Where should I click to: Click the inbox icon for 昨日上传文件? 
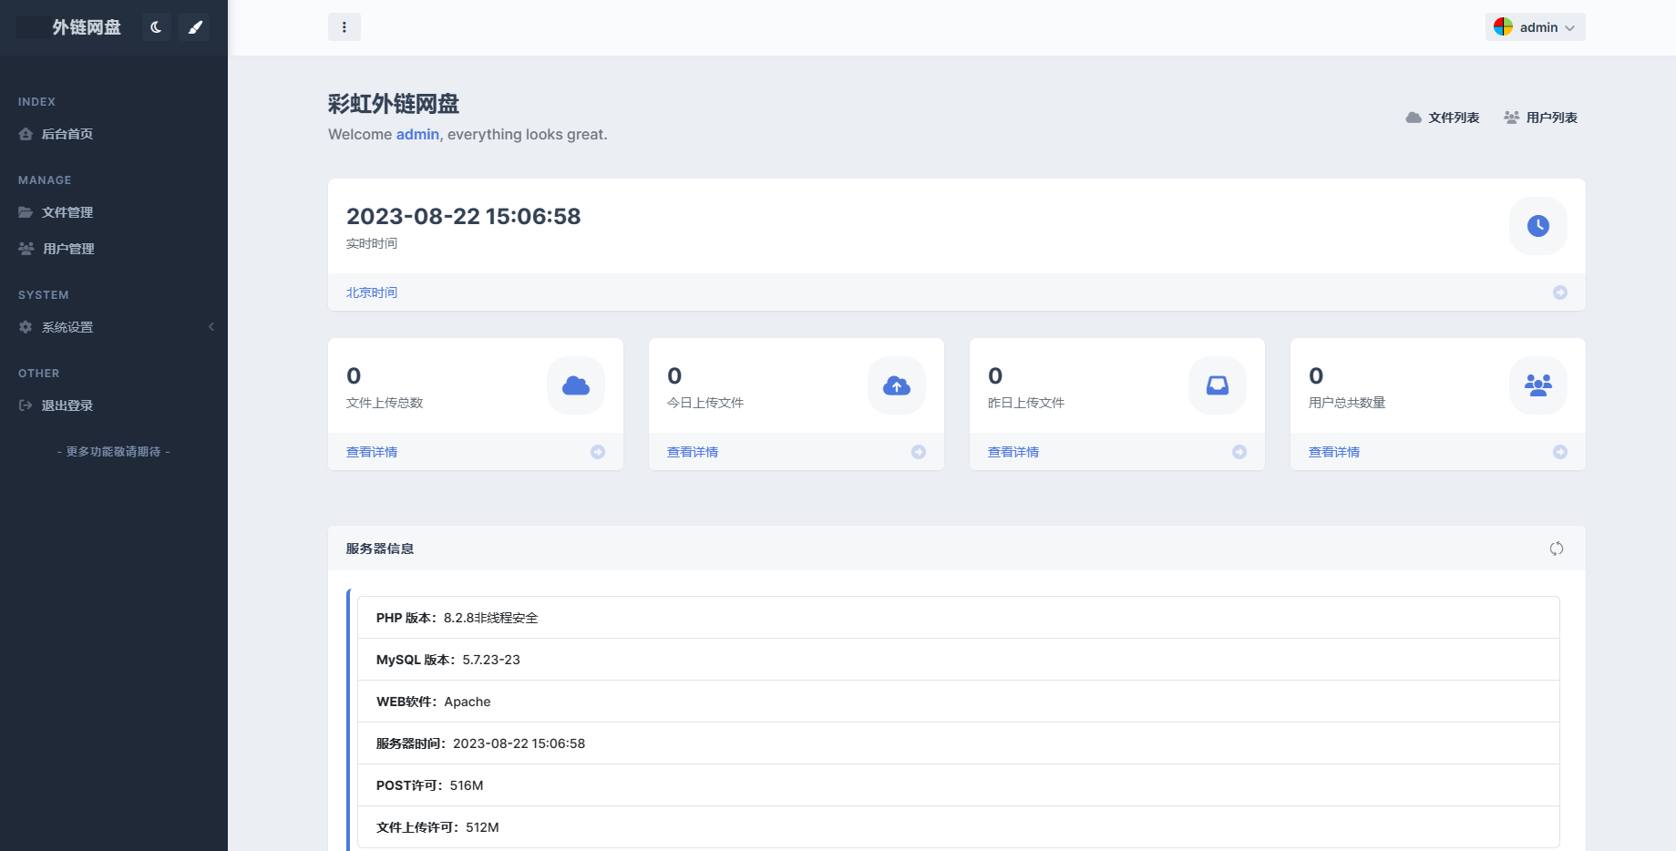[x=1217, y=385]
